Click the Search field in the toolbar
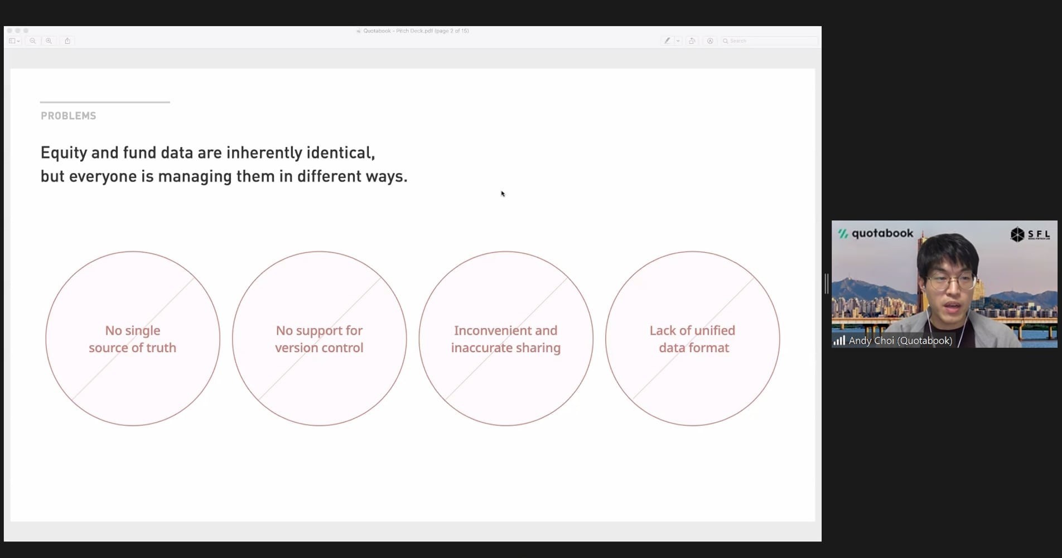 coord(770,41)
